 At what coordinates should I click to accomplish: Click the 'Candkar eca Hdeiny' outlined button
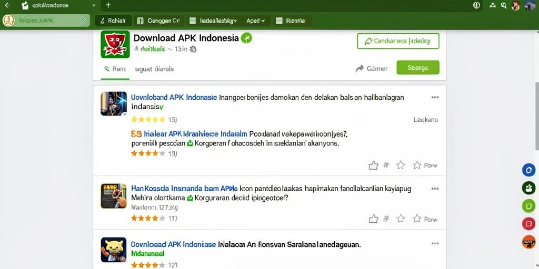[398, 41]
